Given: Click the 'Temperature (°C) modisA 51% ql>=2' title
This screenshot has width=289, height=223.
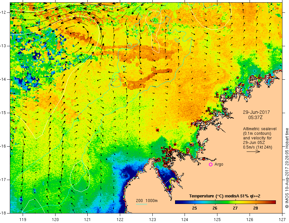Looking at the screenshot, I should (x=225, y=196).
